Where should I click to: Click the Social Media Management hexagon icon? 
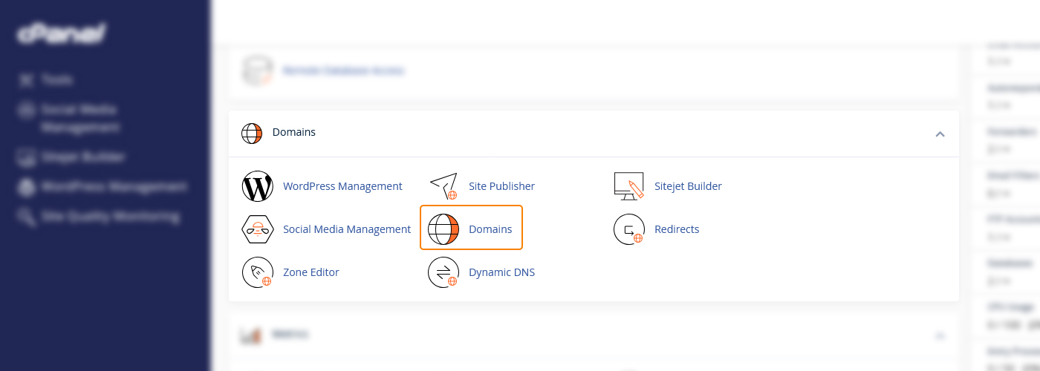(258, 229)
